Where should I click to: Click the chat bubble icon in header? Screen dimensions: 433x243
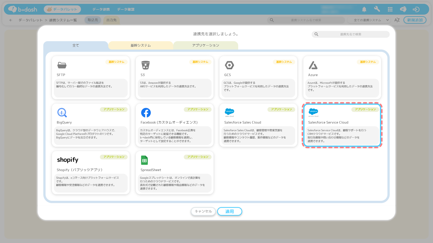[x=403, y=9]
